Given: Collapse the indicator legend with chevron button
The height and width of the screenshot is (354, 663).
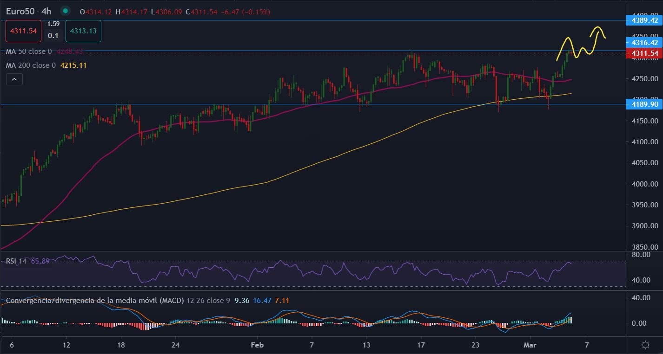Looking at the screenshot, I should coord(14,80).
